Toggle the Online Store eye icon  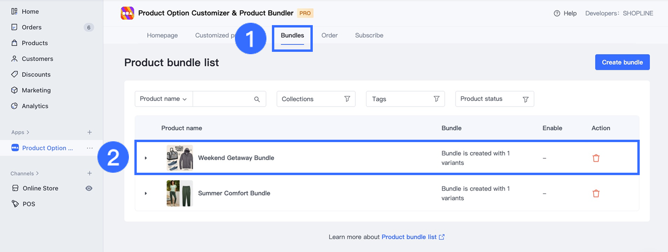point(89,188)
